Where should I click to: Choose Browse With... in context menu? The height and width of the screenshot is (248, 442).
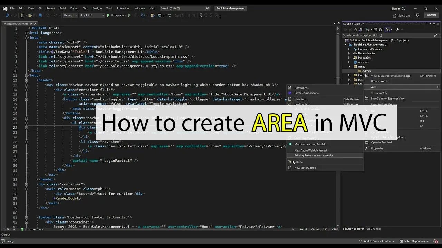pos(402,81)
